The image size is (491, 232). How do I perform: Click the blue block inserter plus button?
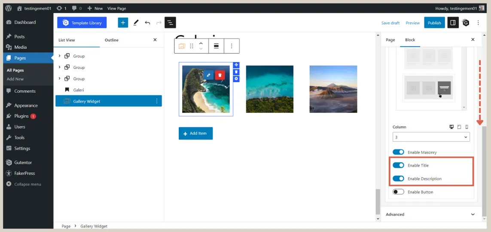[x=123, y=22]
